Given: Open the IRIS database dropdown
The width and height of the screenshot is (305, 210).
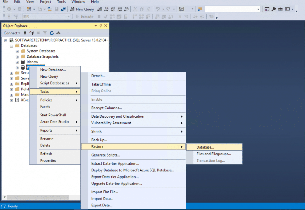Looking at the screenshot, I should click(69, 17).
